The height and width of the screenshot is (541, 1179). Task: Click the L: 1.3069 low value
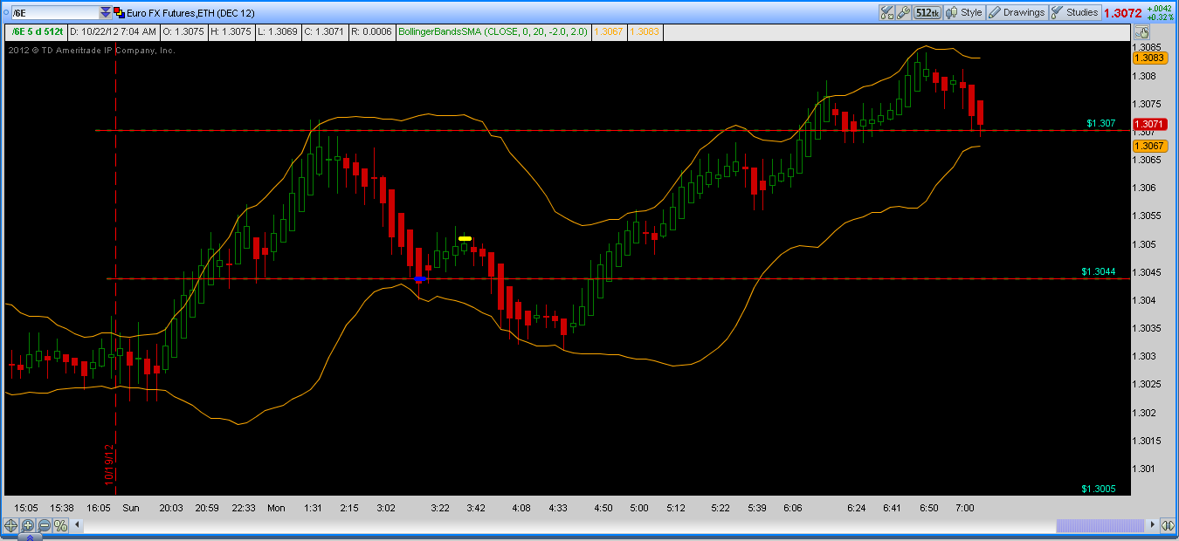coord(278,31)
